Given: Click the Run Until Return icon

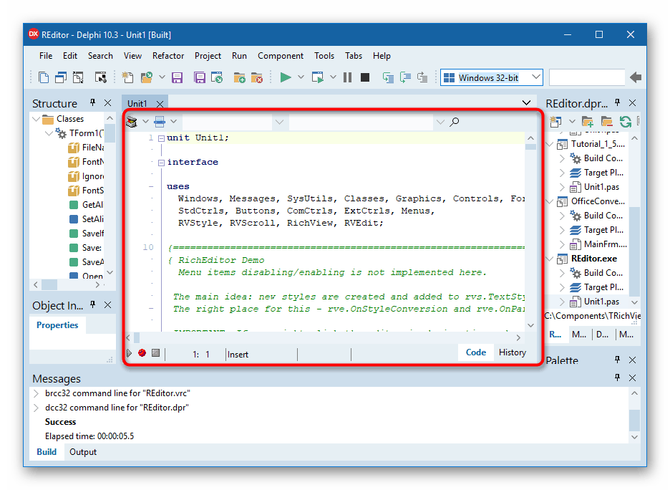Looking at the screenshot, I should pyautogui.click(x=422, y=77).
